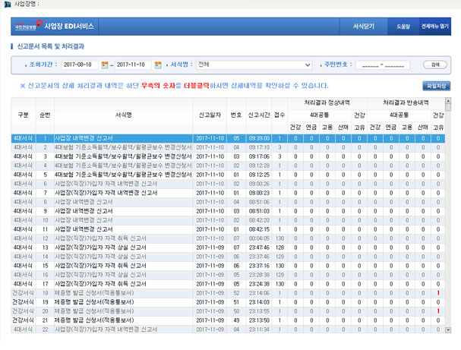
Task: Click the 처리결과 정상내역 header
Action: click(x=327, y=102)
